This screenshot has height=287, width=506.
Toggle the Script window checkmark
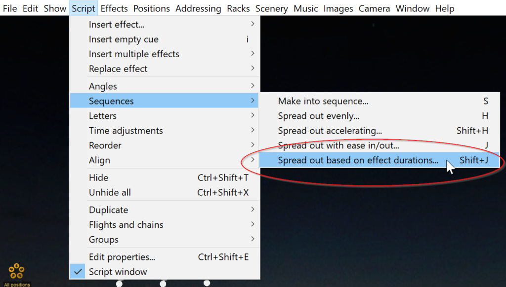(118, 272)
